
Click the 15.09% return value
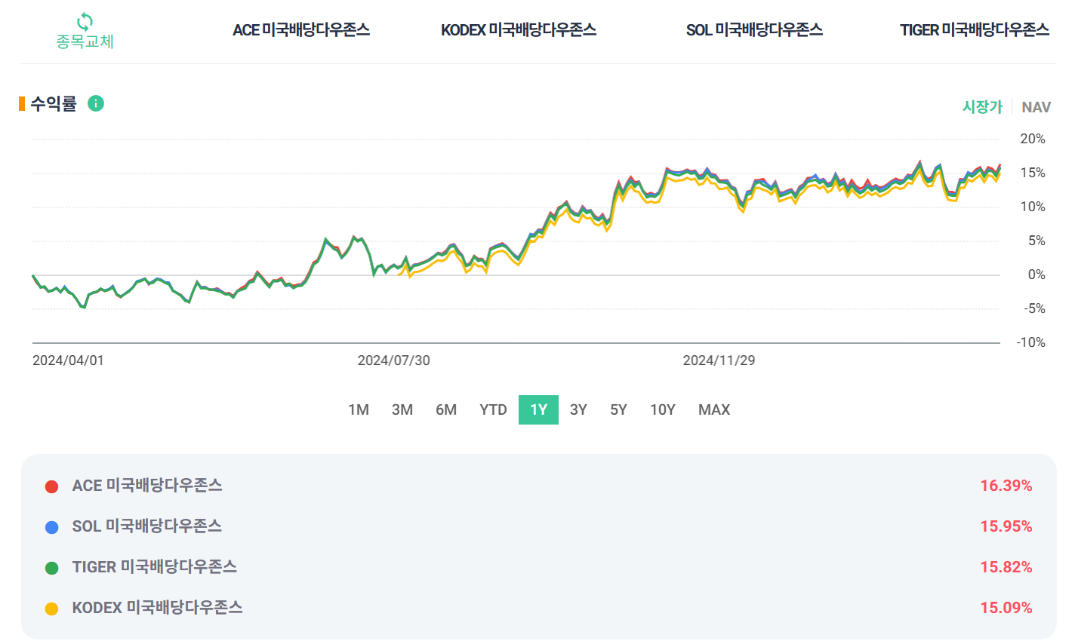(x=1006, y=608)
